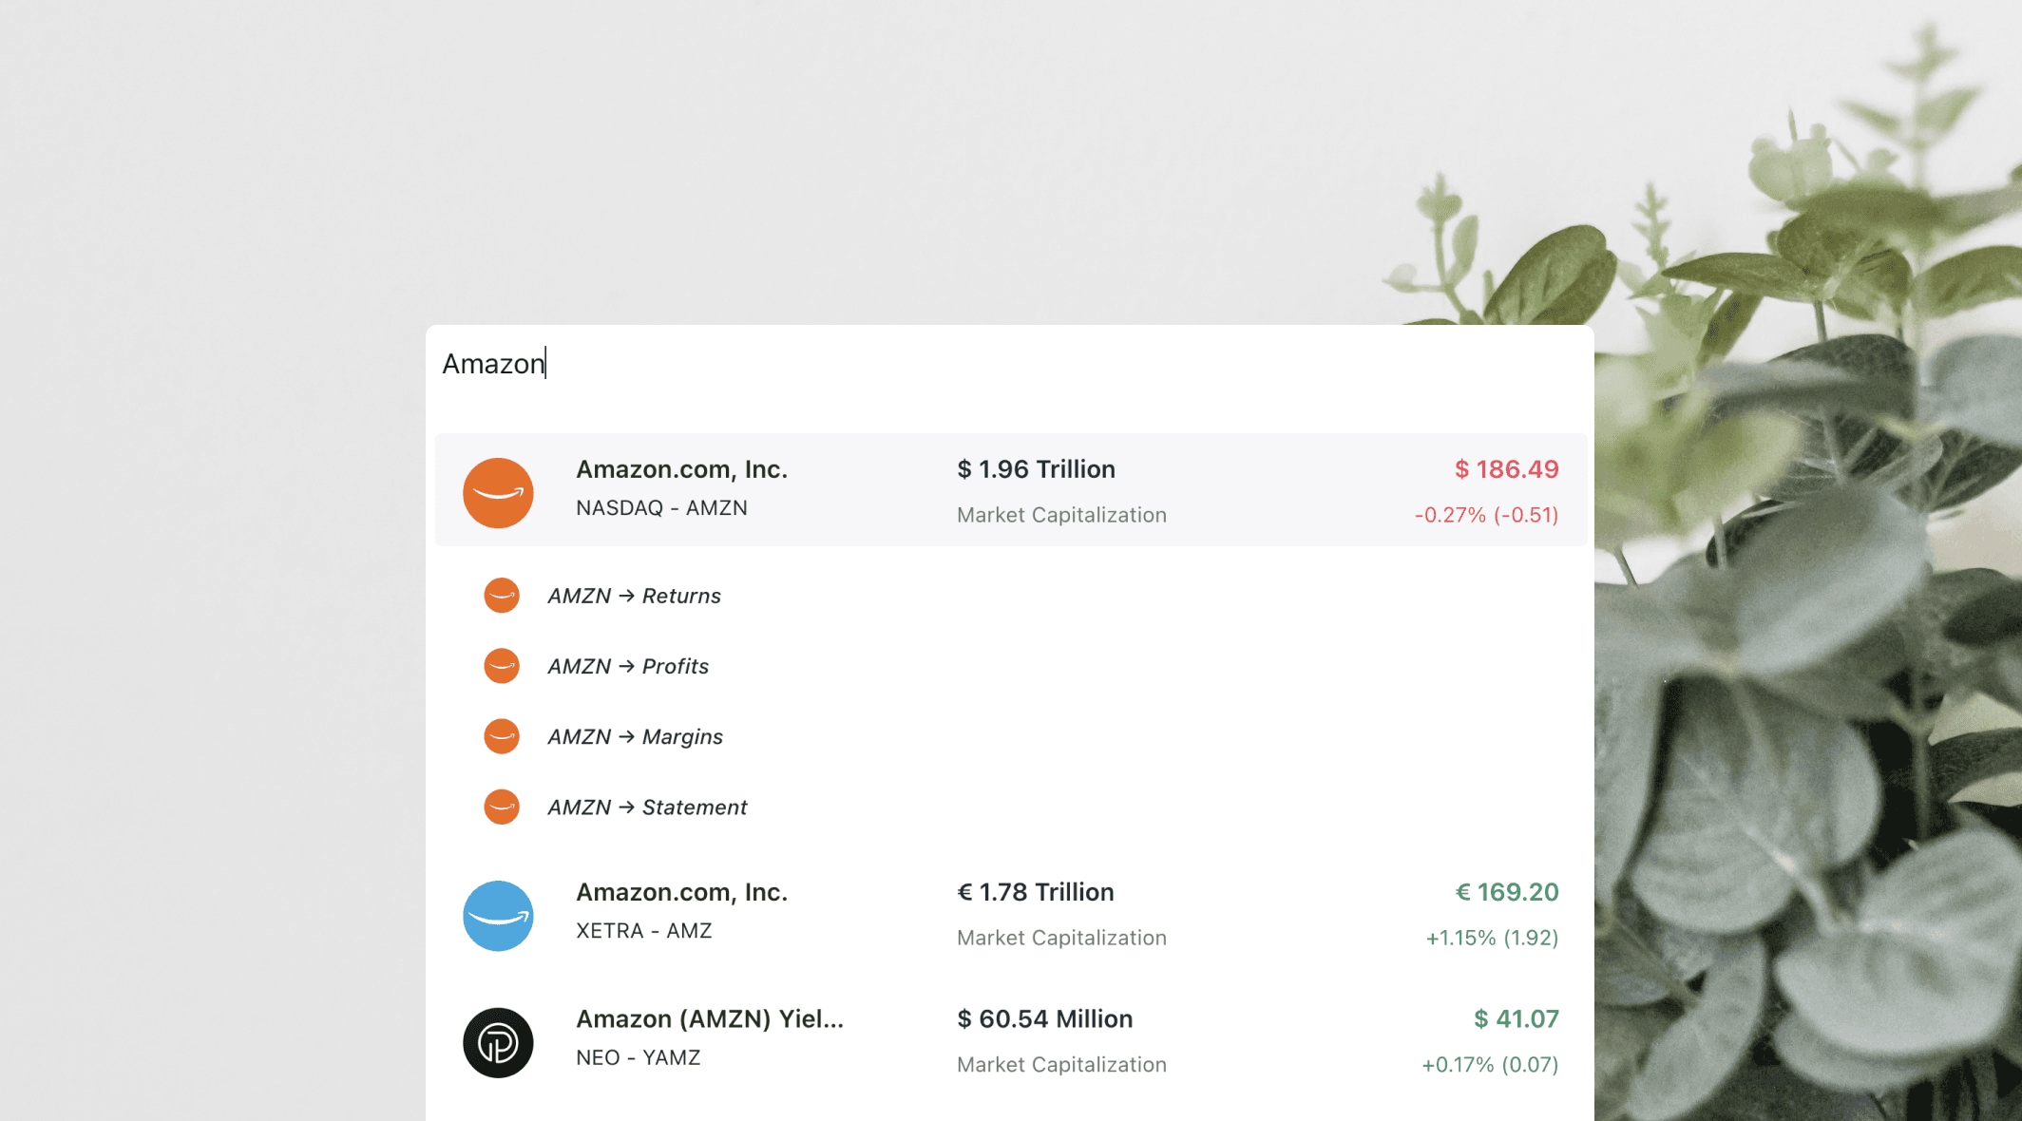The width and height of the screenshot is (2022, 1121).
Task: Click the € 1.78 Trillion market cap
Action: coord(1035,892)
